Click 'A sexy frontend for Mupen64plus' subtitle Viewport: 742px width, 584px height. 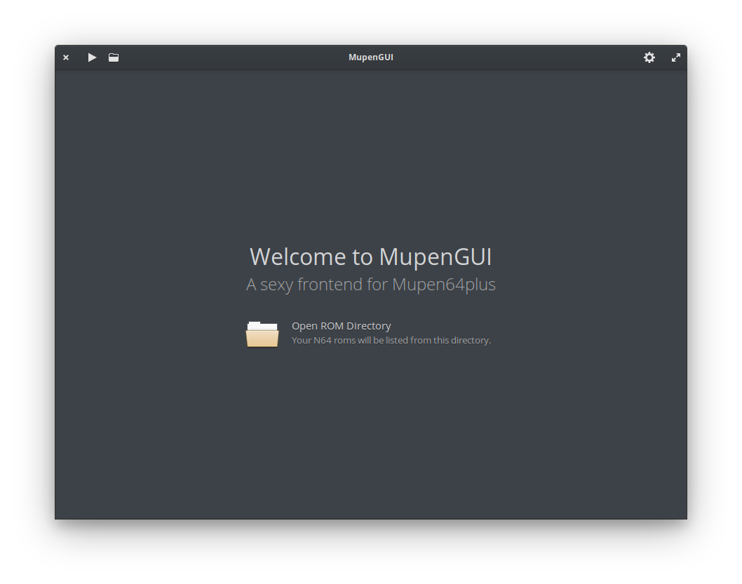pyautogui.click(x=370, y=284)
